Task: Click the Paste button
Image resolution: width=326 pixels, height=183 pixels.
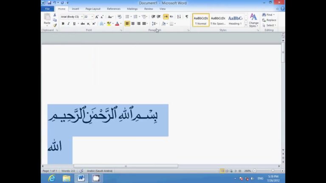Action: click(47, 19)
